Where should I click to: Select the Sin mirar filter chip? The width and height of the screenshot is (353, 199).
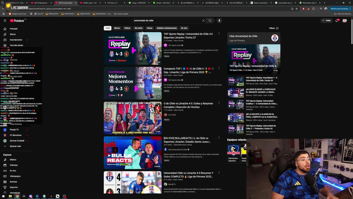138,28
